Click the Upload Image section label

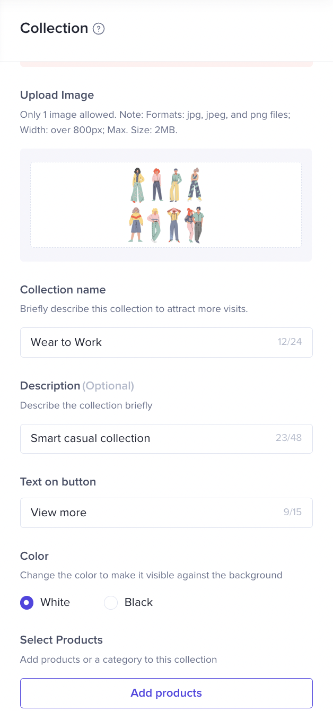tap(57, 95)
